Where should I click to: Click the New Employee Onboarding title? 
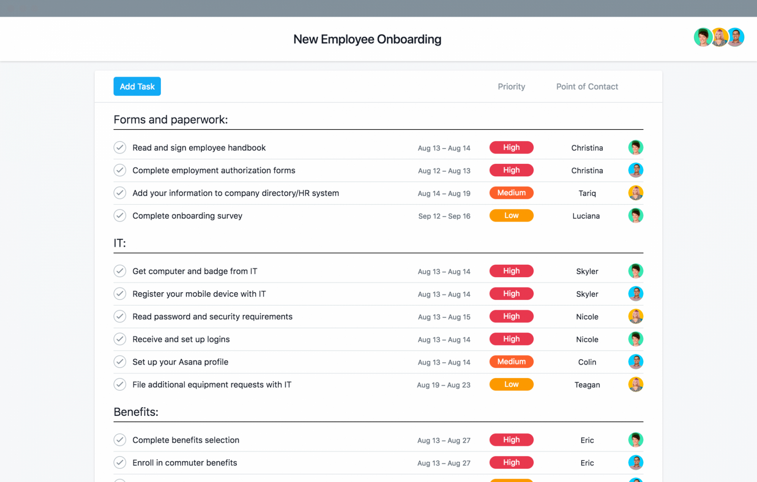[x=367, y=39]
